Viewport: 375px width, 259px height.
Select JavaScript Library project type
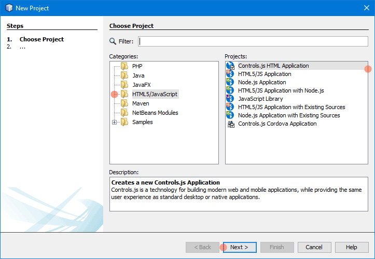(260, 99)
